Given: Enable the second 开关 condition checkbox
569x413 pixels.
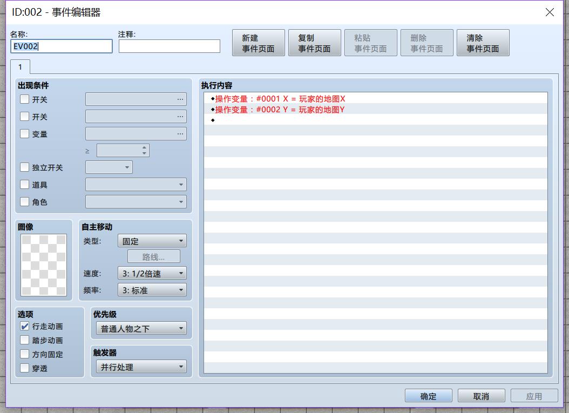Looking at the screenshot, I should [x=24, y=117].
